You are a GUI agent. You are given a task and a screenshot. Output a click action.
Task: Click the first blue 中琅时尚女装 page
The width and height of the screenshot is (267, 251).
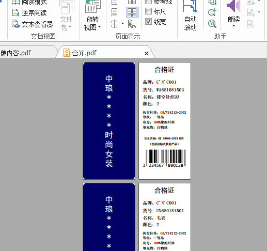pos(109,121)
